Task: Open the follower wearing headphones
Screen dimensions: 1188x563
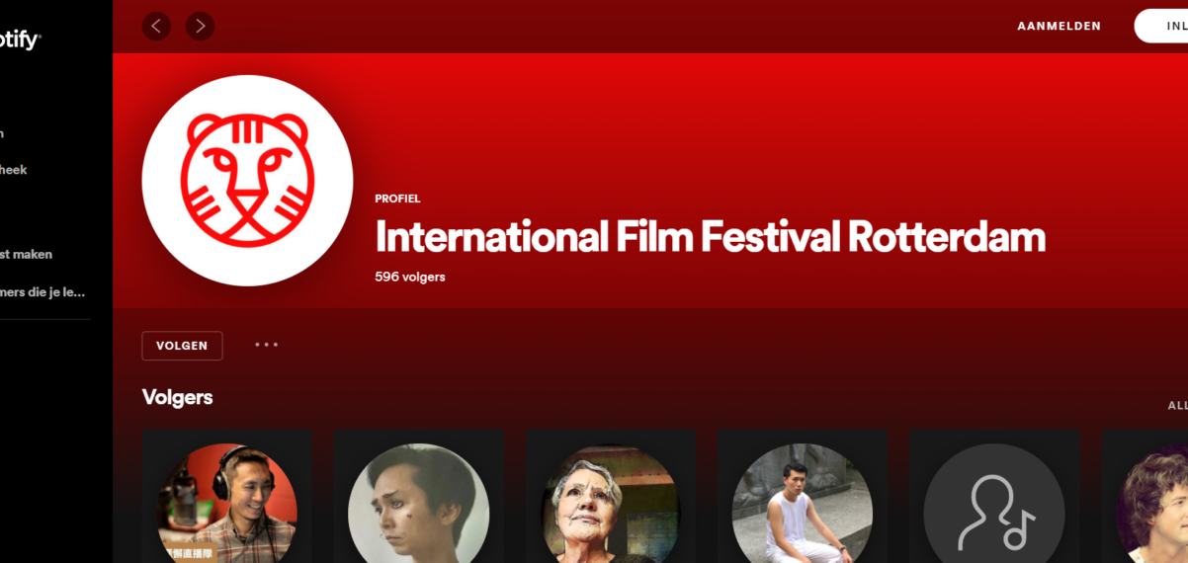Action: (227, 504)
